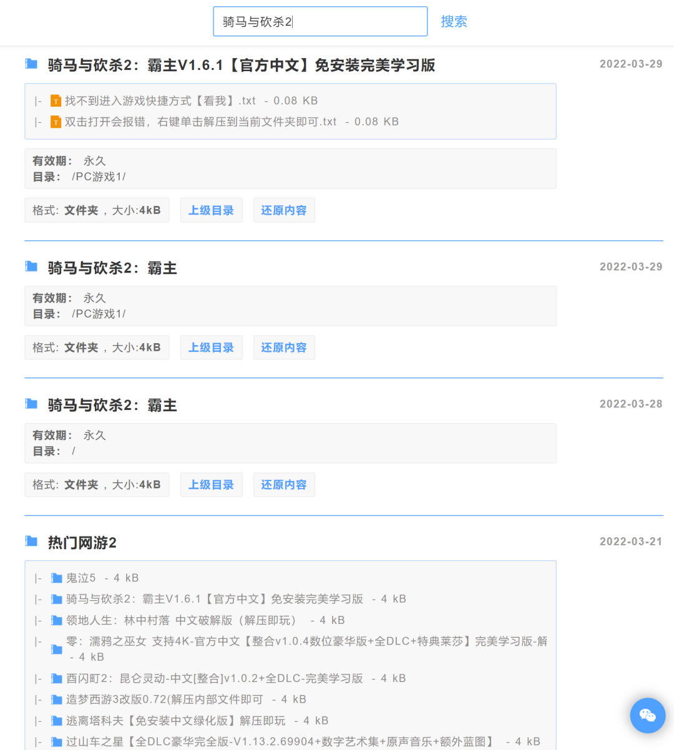674x750 pixels.
Task: Select file 找不到进入游戏快捷方式【看我】.txt
Action: tap(160, 100)
